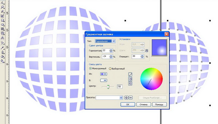Click the Центр slider handle
Viewport: 218px width, 124px height.
coord(108,87)
